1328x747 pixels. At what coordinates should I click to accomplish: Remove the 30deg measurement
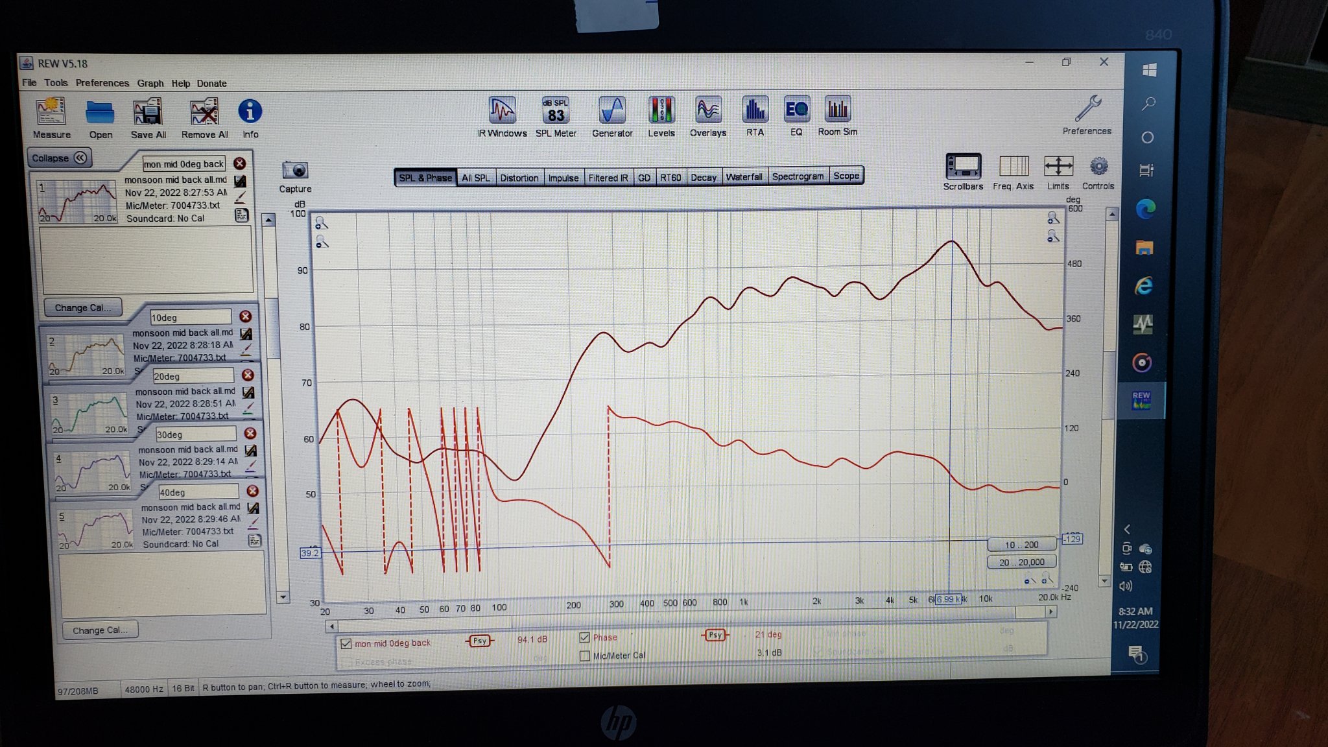[250, 433]
